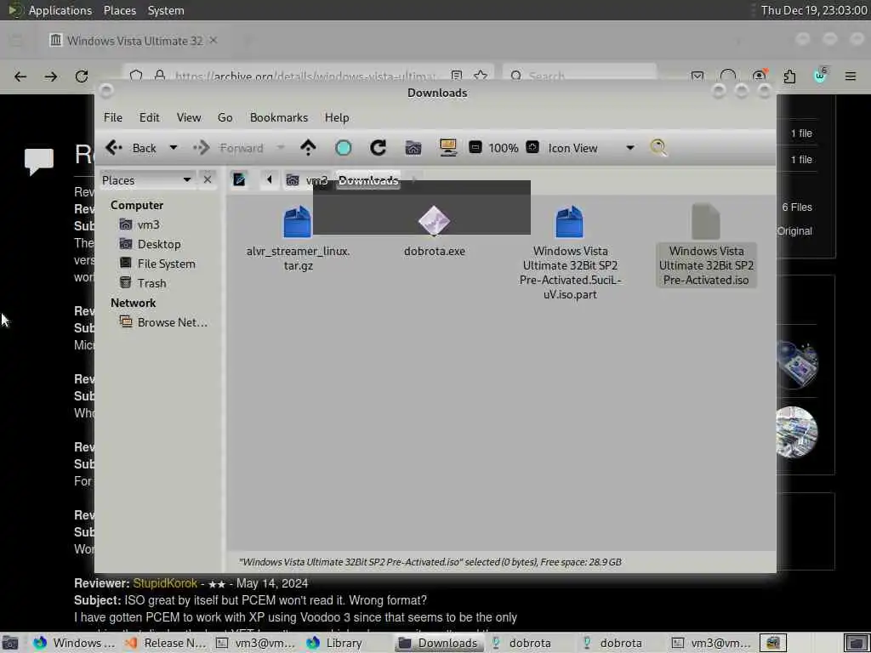Go up to the parent folder

[x=308, y=148]
